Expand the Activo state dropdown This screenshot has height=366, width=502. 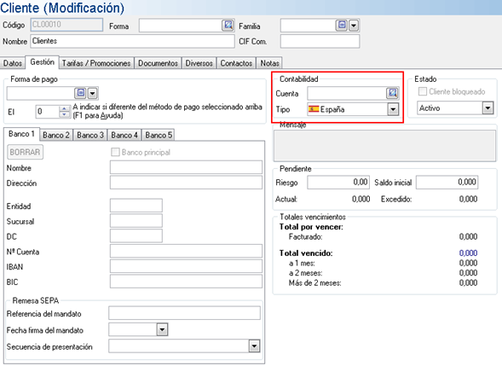pos(488,108)
